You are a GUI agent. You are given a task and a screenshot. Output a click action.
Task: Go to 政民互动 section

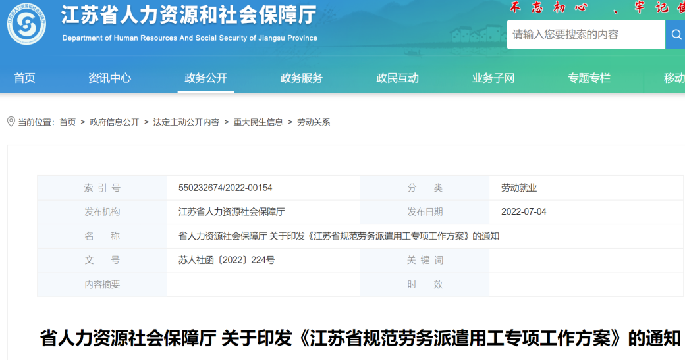(397, 78)
